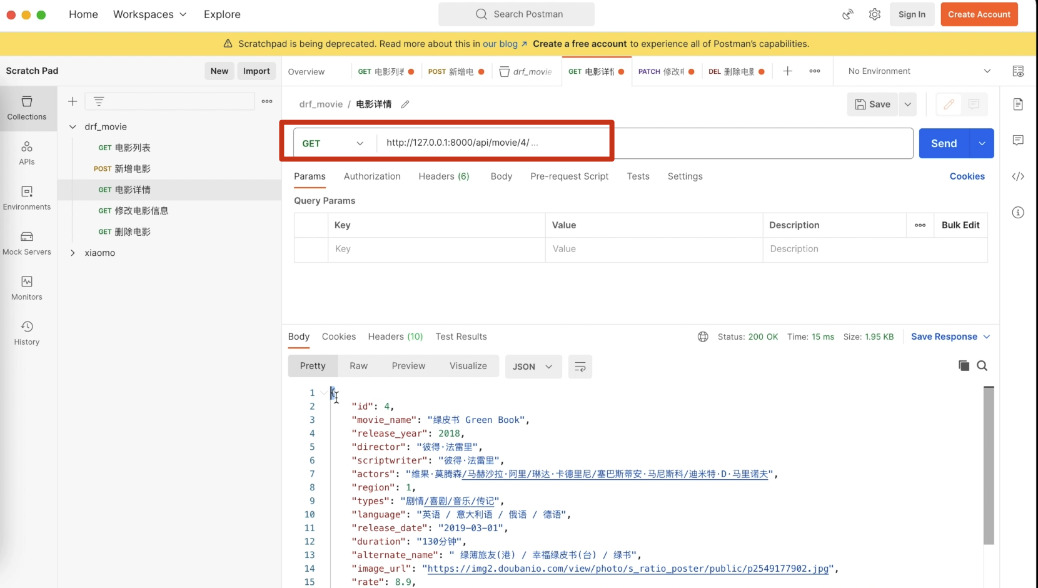Open the JSON format dropdown
Screen dimensions: 1038x588
[x=533, y=367]
